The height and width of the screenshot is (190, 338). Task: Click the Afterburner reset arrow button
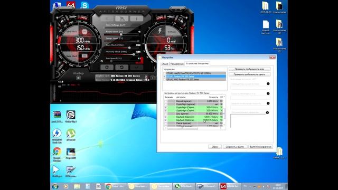(x=121, y=68)
